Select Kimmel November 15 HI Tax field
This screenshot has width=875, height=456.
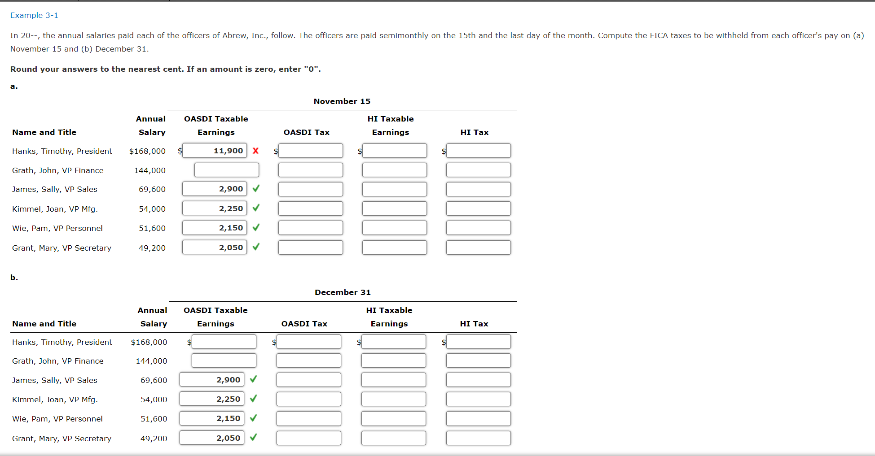(479, 208)
